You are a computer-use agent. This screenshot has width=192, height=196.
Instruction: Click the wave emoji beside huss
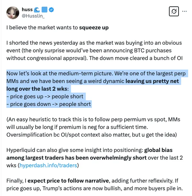tap(36, 10)
